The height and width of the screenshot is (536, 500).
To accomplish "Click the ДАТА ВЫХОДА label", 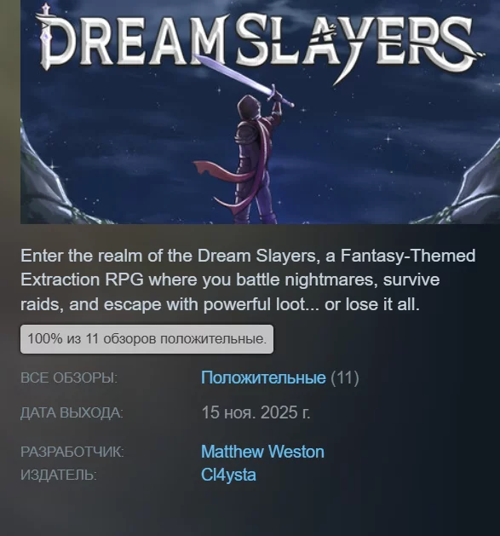I will pyautogui.click(x=72, y=413).
